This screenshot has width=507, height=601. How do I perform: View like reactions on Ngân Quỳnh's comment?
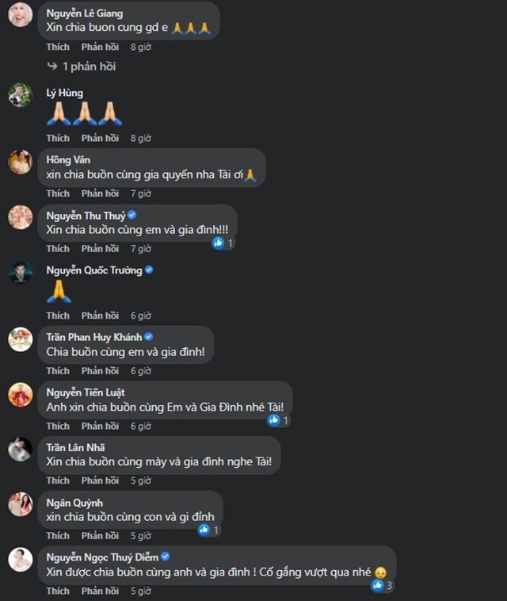coord(208,530)
